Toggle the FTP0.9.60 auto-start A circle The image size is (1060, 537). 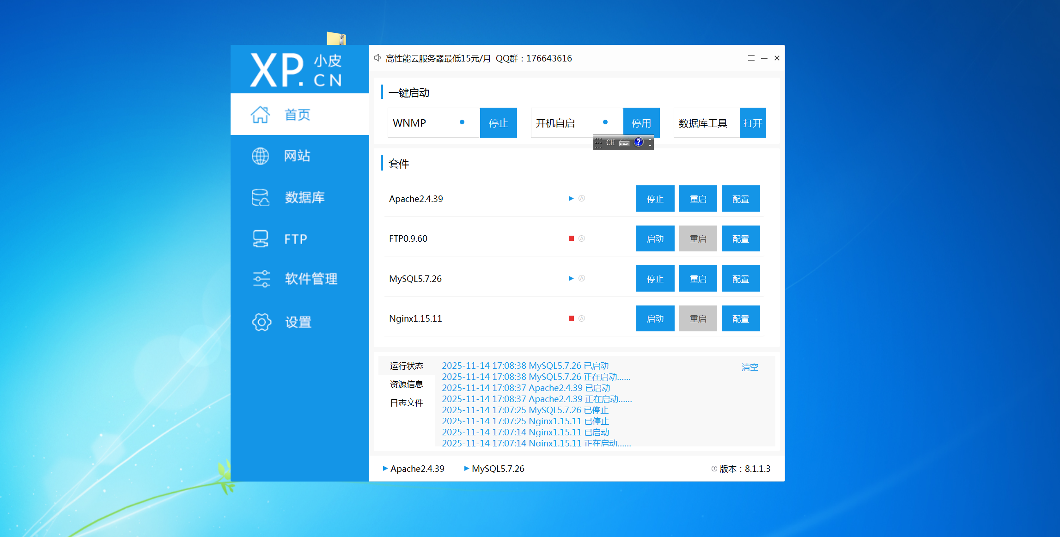pyautogui.click(x=582, y=238)
